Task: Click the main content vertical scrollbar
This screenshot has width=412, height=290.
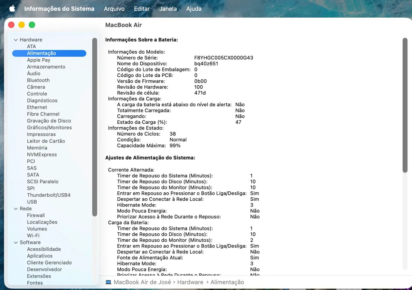Action: click(405, 105)
